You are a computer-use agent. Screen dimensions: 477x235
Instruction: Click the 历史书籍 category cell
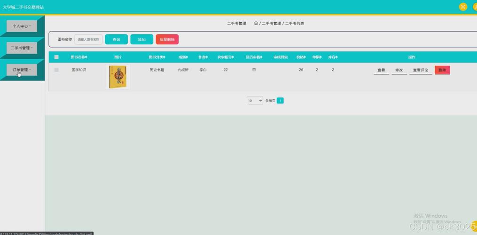(x=157, y=70)
